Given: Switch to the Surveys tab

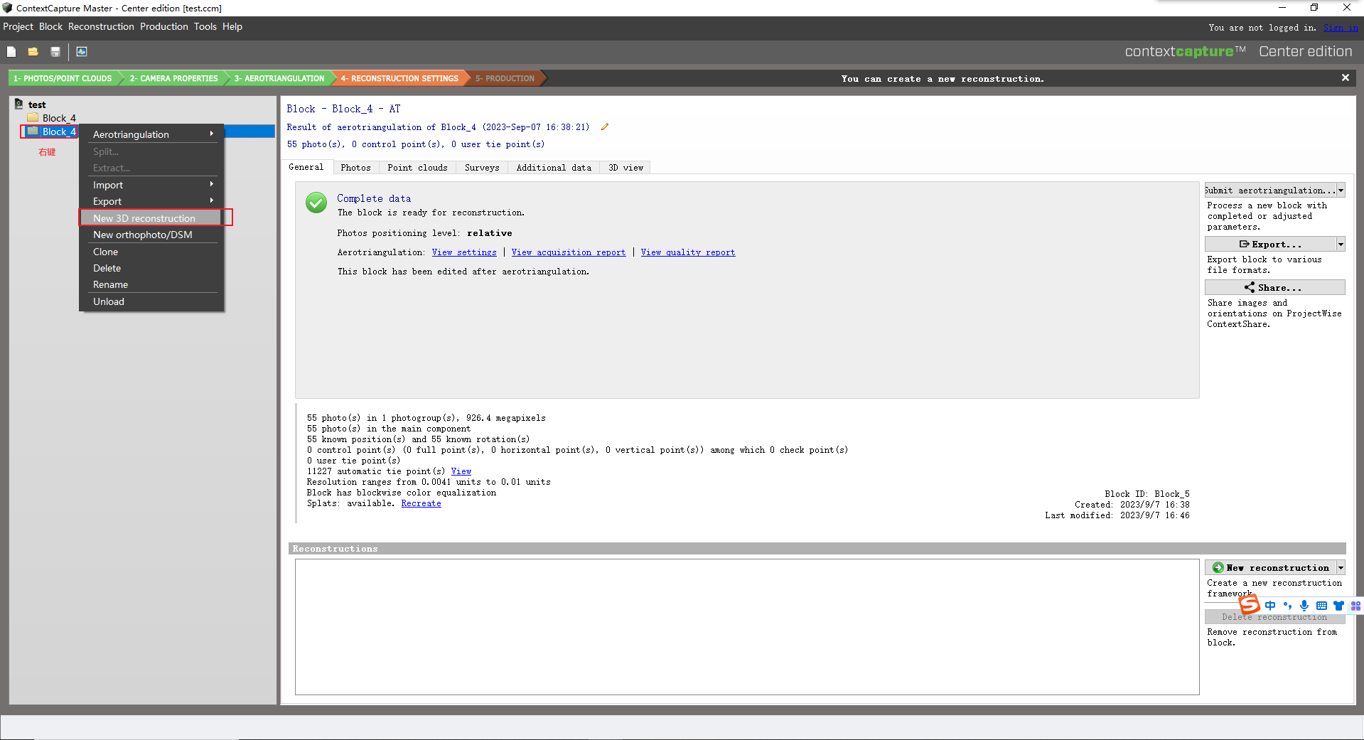Looking at the screenshot, I should [x=482, y=167].
